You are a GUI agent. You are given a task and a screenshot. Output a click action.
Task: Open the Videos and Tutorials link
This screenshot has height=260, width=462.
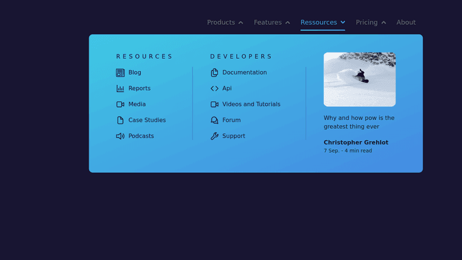click(251, 105)
